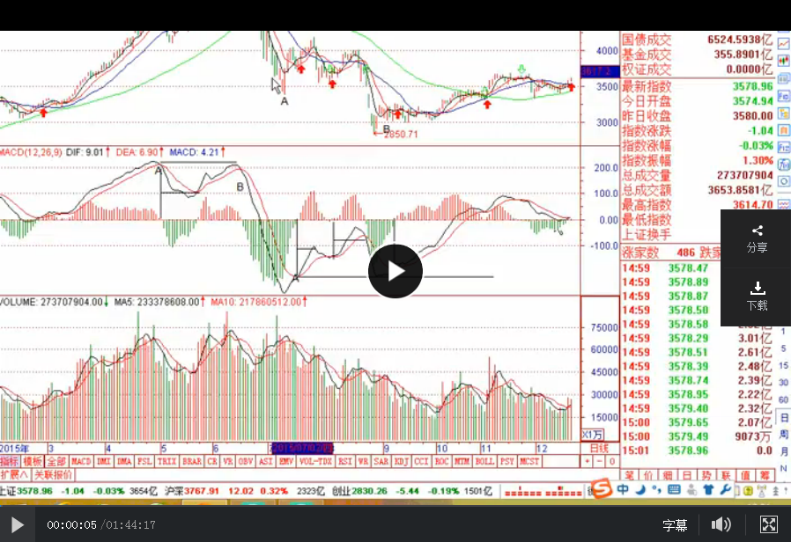
Task: Start playback from the bottom control bar
Action: coord(17,525)
